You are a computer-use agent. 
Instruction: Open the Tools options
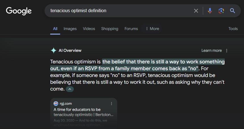(233, 29)
